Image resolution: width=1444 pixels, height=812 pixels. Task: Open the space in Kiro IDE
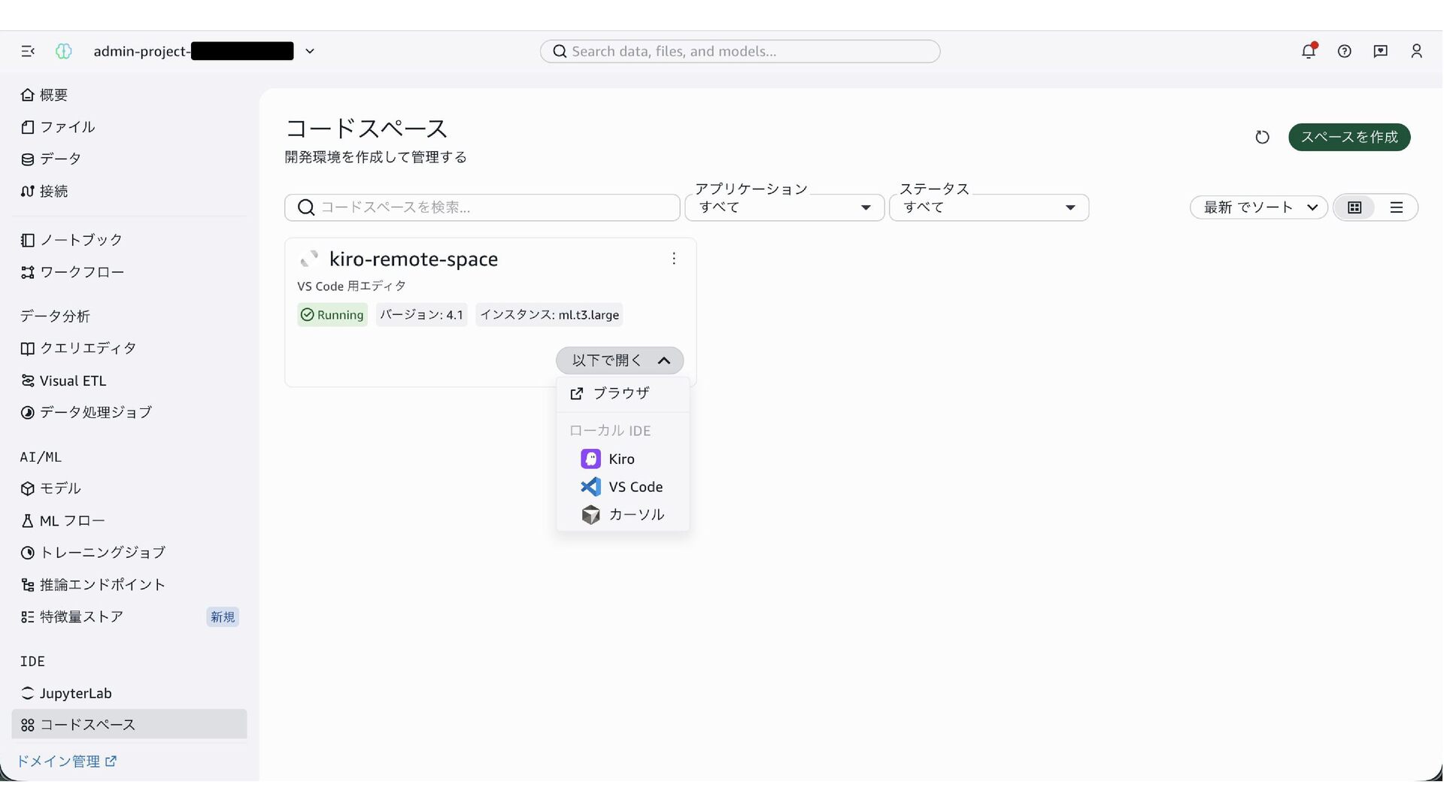(x=623, y=459)
